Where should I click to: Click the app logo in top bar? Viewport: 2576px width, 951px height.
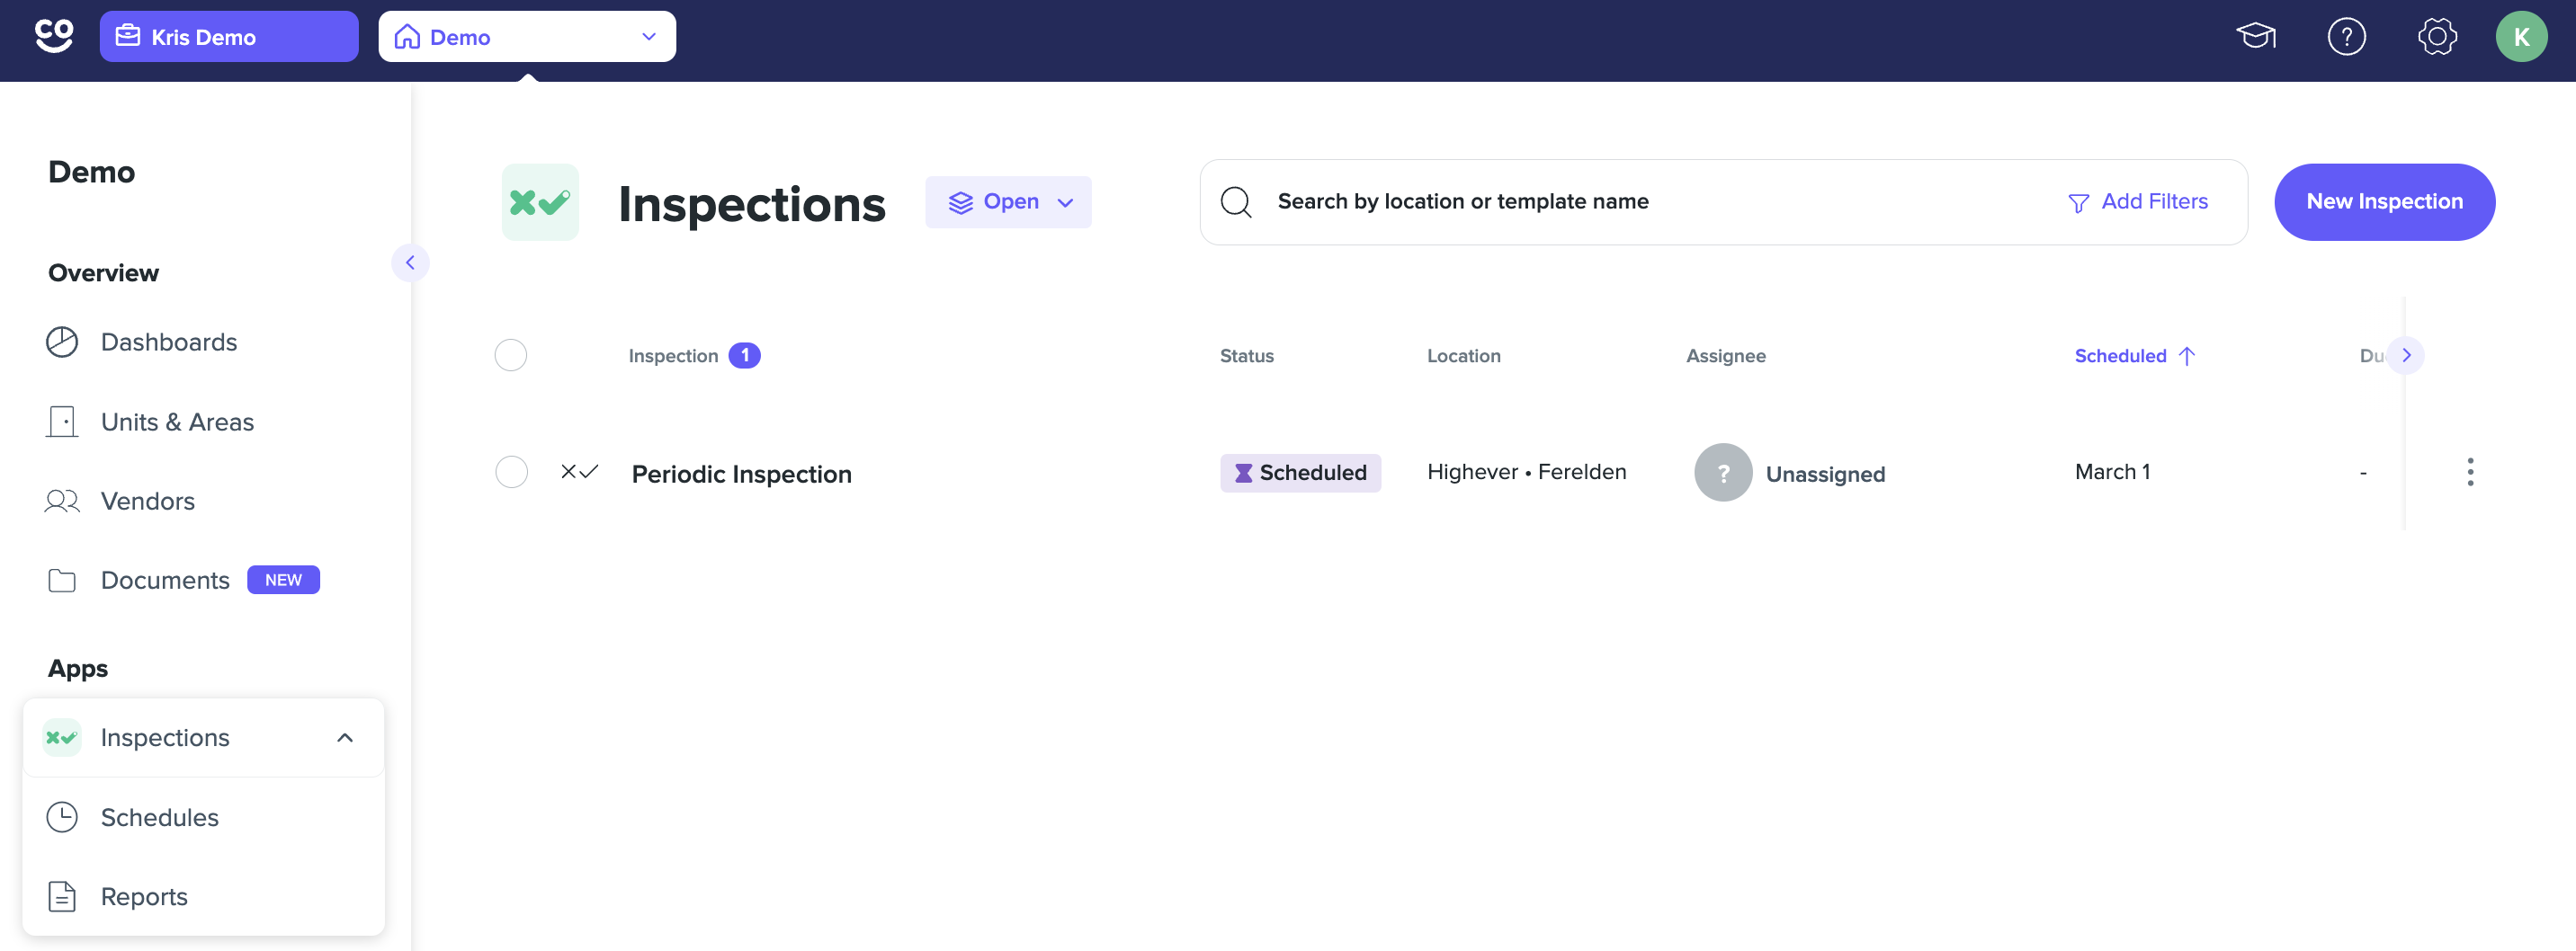tap(54, 36)
